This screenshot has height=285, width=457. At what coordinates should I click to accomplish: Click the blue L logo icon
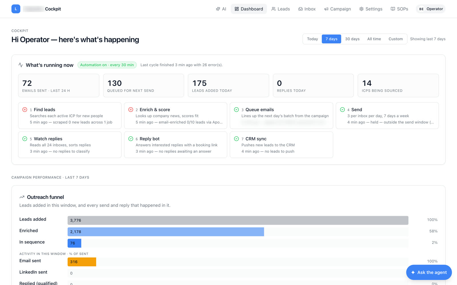[x=16, y=9]
